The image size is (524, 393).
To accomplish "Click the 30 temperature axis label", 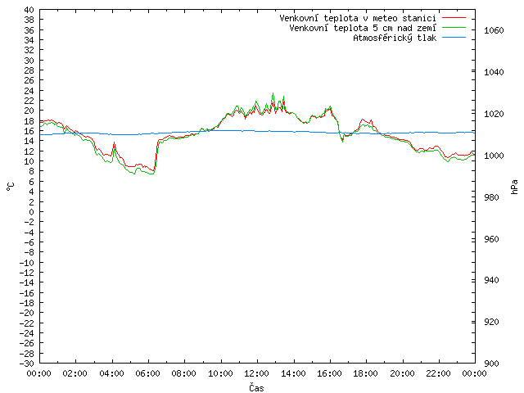I will click(29, 61).
